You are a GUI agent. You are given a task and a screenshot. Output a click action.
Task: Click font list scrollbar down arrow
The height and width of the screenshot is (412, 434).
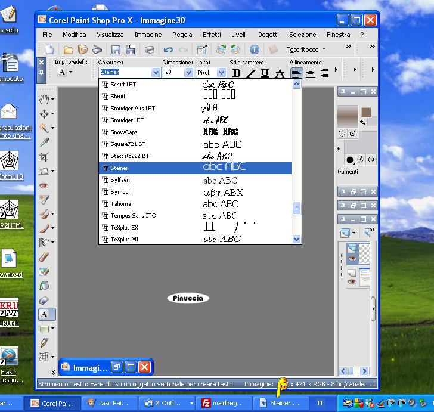pos(296,239)
